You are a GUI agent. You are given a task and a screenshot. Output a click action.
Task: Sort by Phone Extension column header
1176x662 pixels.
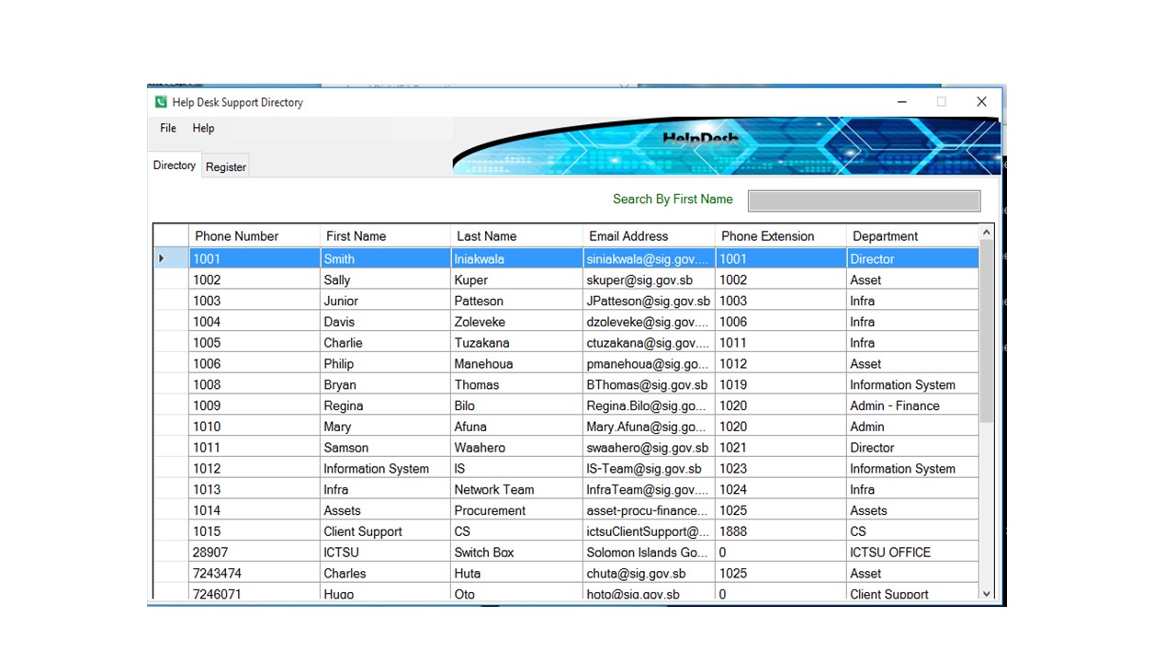(781, 236)
